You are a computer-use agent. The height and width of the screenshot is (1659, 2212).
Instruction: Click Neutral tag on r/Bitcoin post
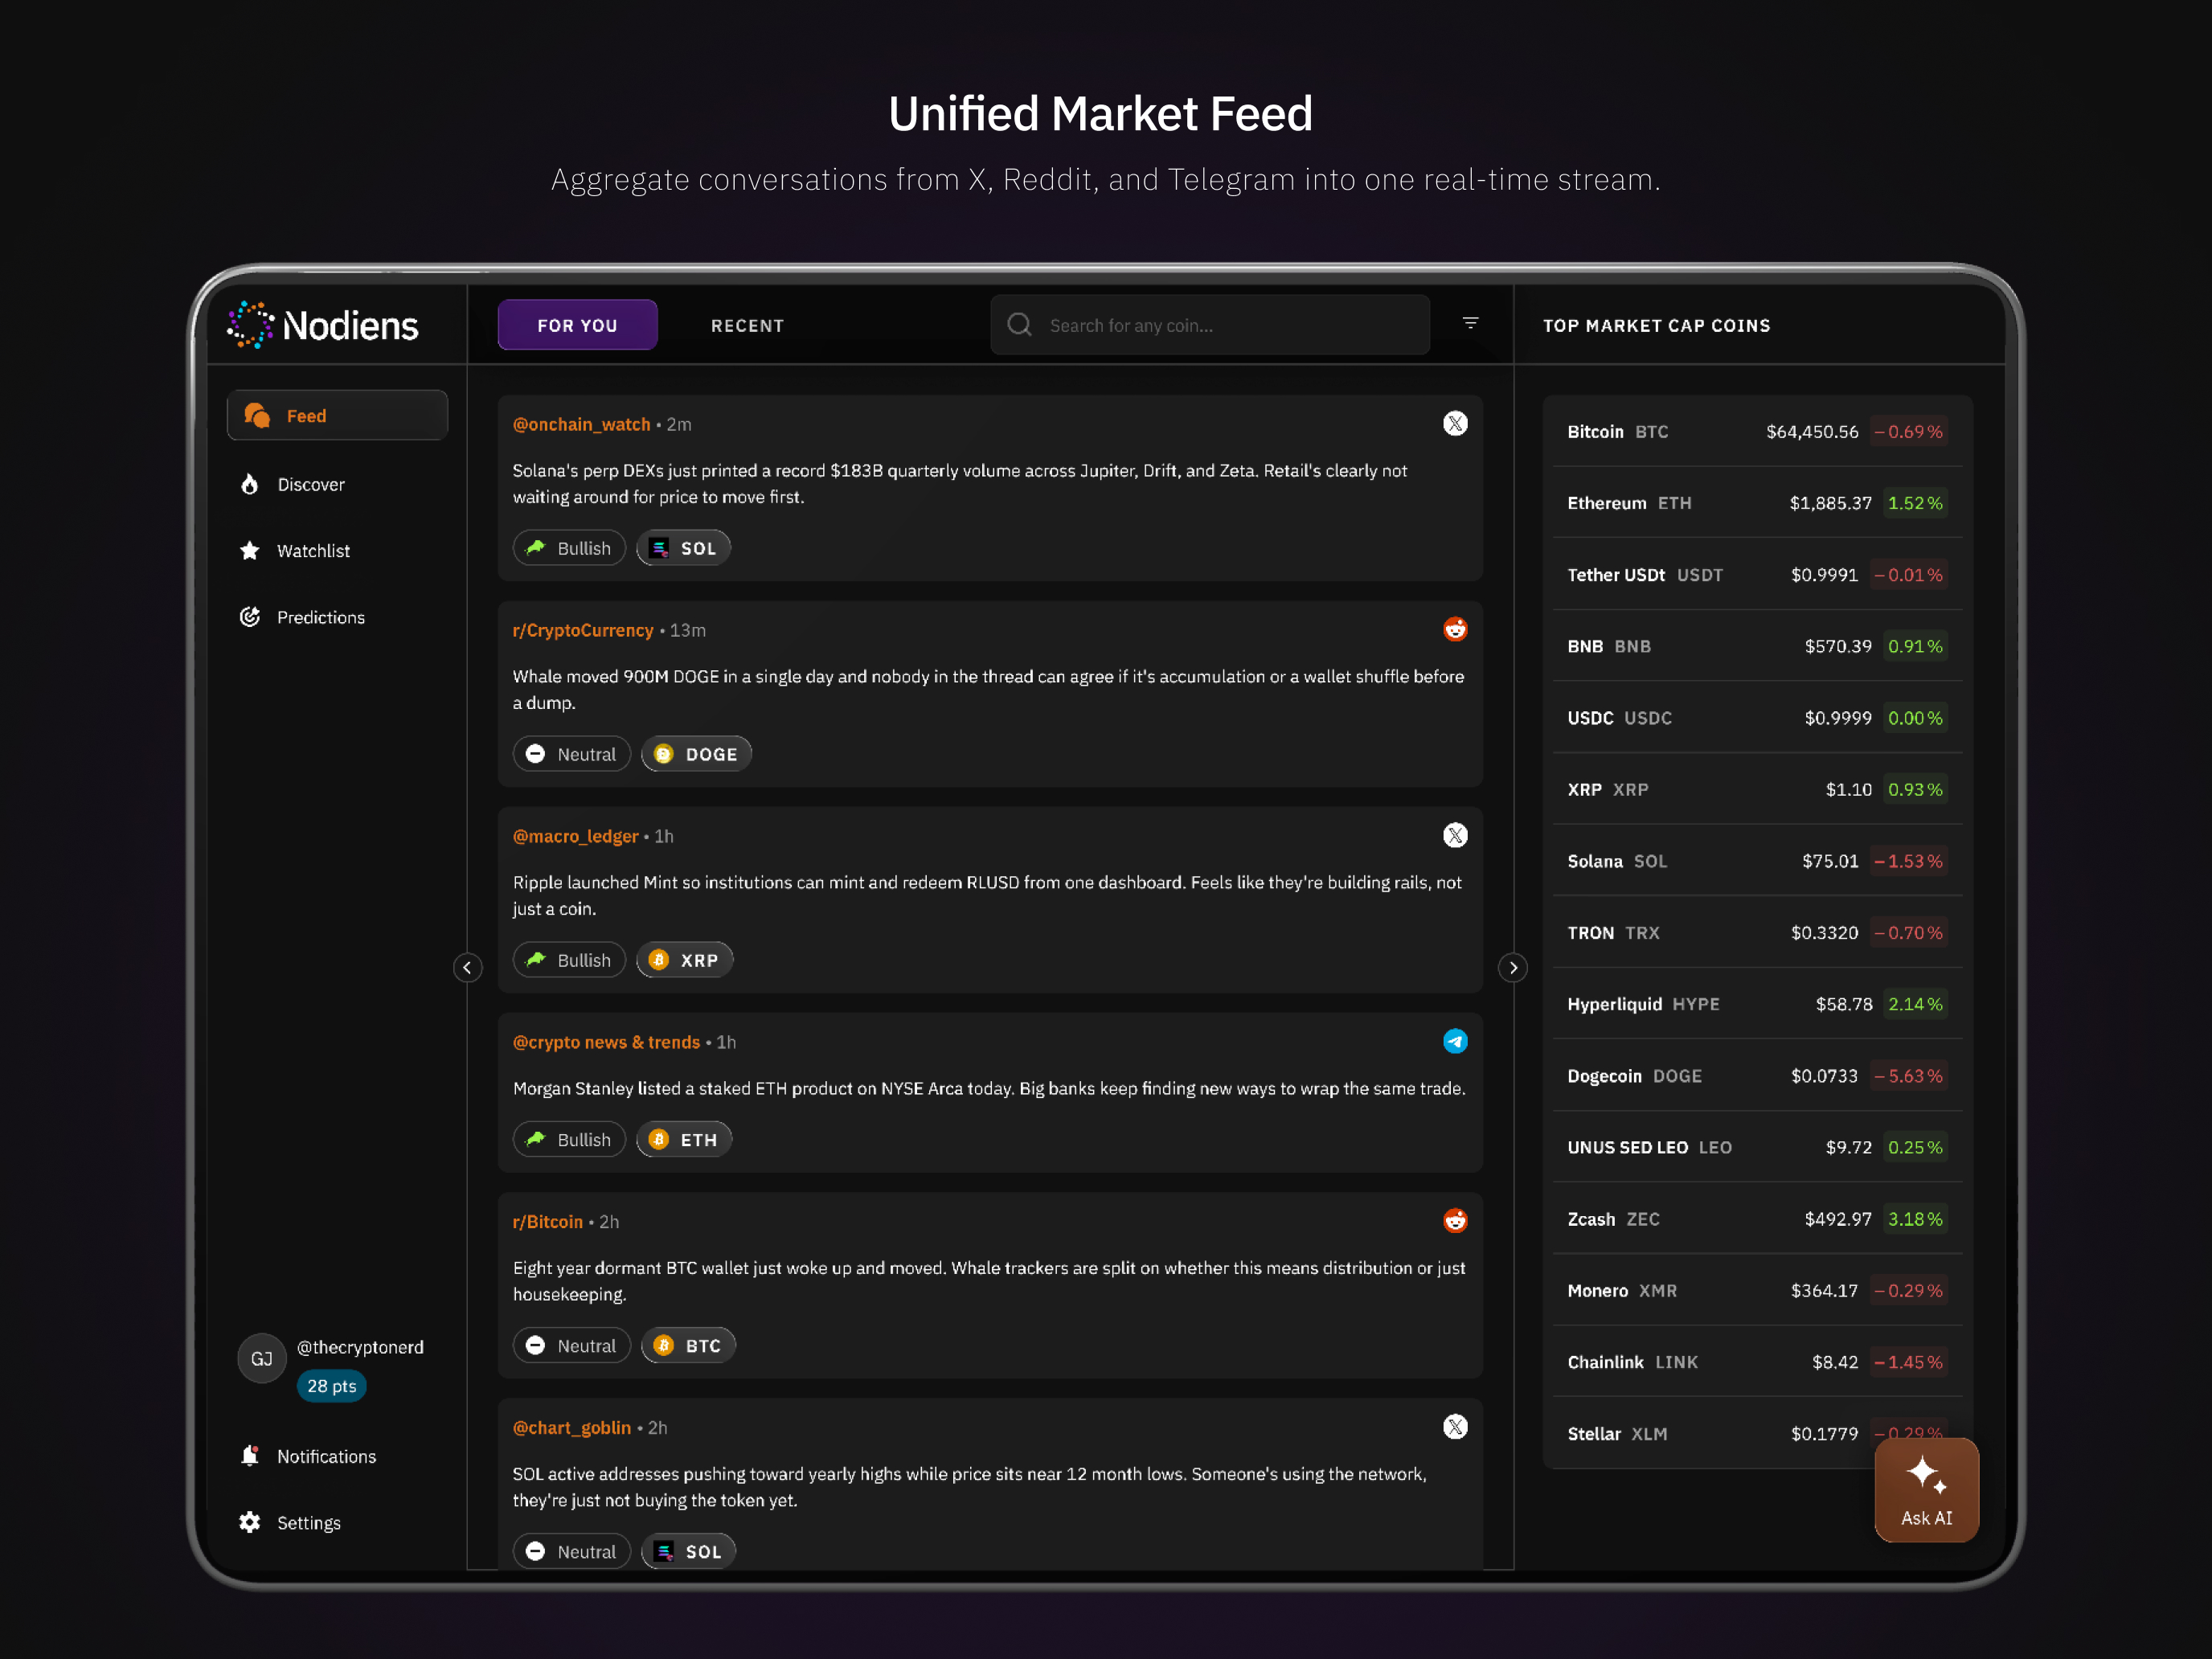(x=571, y=1345)
